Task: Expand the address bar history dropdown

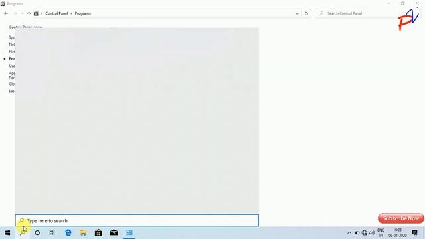Action: pos(297,13)
